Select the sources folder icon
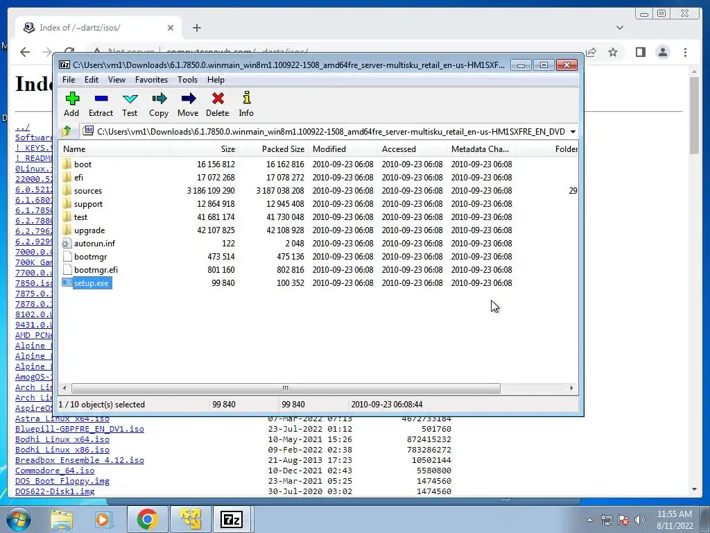The width and height of the screenshot is (710, 533). pos(67,190)
